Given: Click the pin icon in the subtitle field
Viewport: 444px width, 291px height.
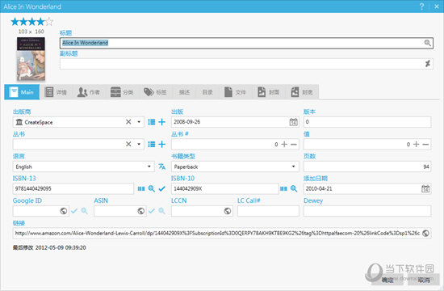Looking at the screenshot, I should coord(427,64).
